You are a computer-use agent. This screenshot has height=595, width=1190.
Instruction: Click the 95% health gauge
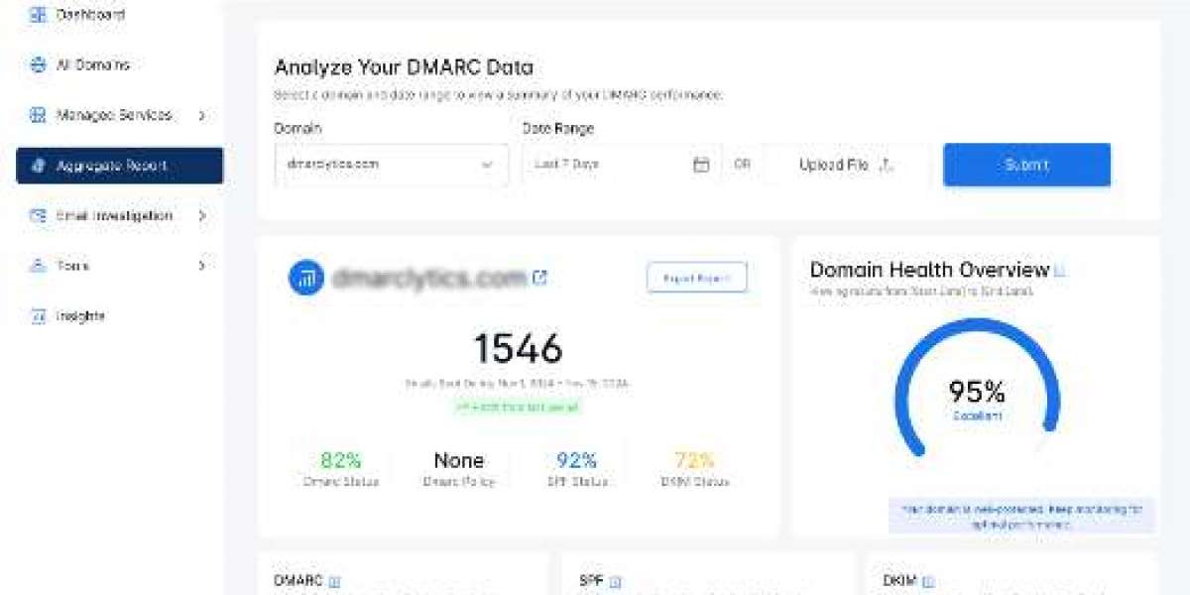(976, 389)
